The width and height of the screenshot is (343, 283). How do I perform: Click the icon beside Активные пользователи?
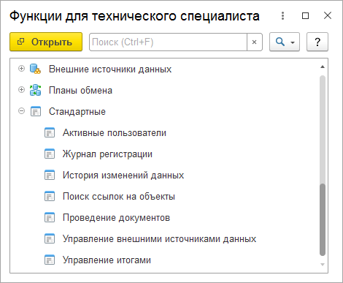[x=50, y=132]
